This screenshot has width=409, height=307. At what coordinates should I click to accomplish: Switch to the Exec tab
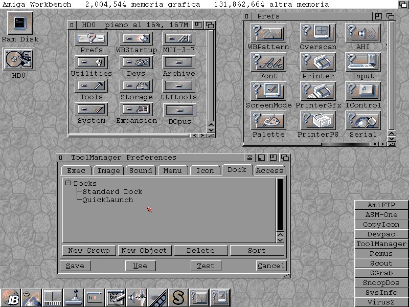point(76,170)
